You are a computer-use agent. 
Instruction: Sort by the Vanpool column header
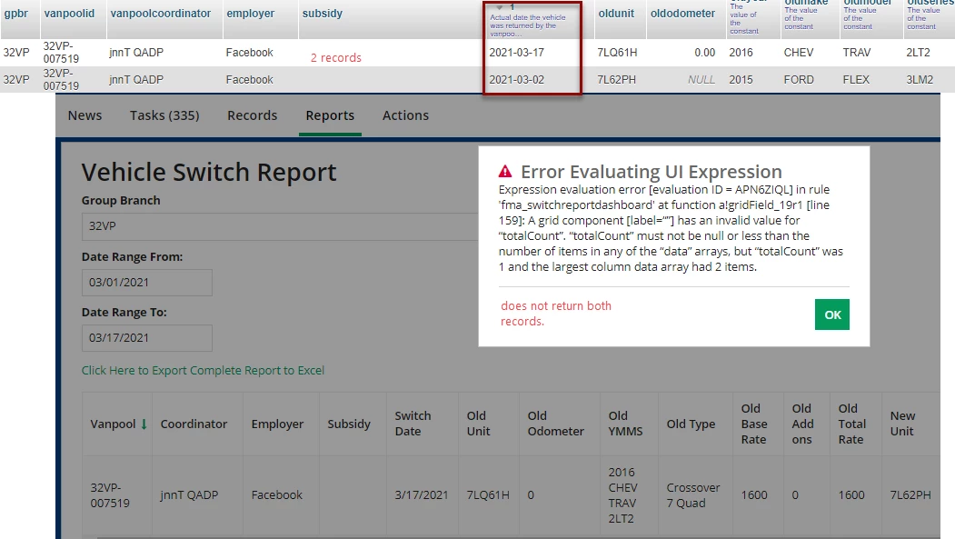[113, 424]
